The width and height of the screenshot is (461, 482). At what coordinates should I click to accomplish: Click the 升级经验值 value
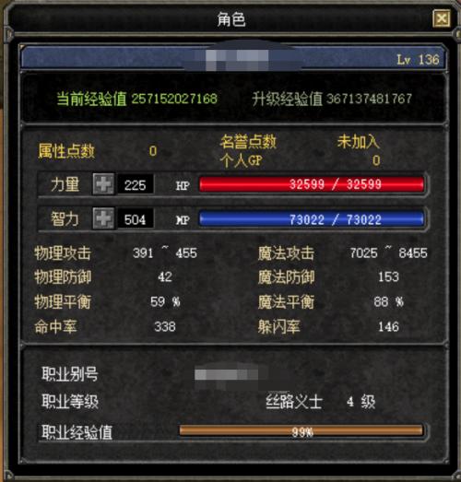click(x=369, y=99)
